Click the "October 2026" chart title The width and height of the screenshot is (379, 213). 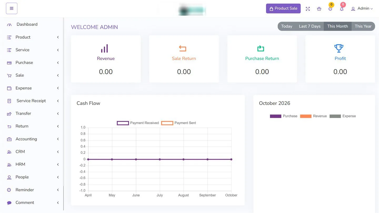(275, 103)
